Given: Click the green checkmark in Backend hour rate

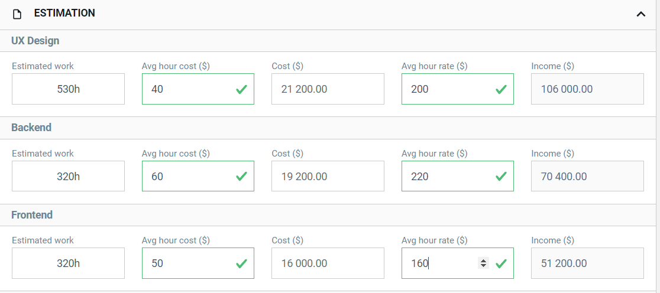Looking at the screenshot, I should [x=501, y=177].
